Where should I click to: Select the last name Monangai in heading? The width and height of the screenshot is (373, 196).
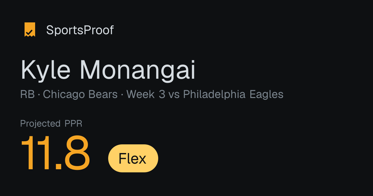click(x=138, y=71)
